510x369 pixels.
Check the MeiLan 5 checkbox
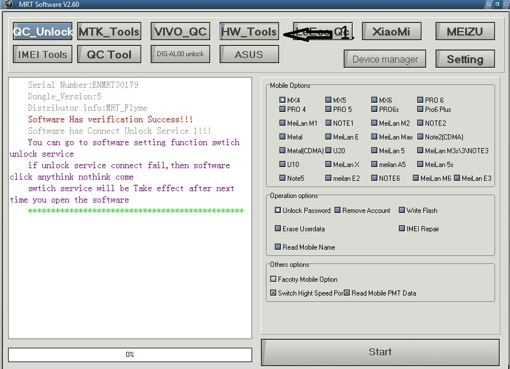pos(374,150)
